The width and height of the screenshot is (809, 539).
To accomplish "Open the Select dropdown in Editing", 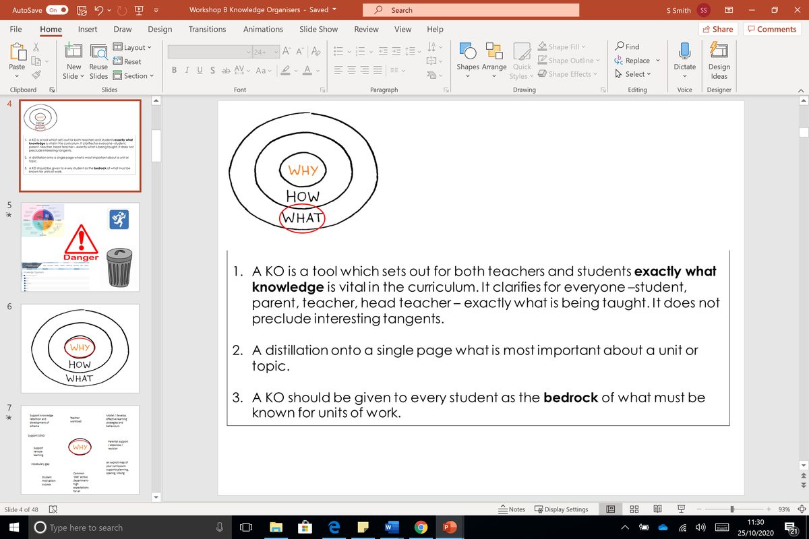I will tap(634, 74).
